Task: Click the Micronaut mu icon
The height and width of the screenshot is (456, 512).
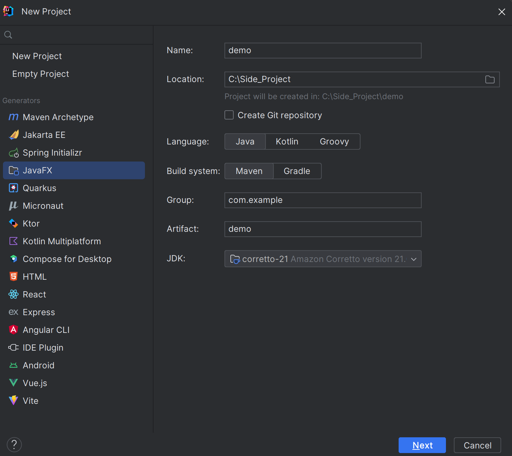Action: point(13,206)
